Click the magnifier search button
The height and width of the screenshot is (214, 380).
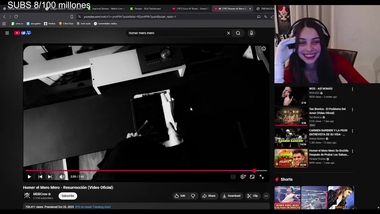[238, 33]
